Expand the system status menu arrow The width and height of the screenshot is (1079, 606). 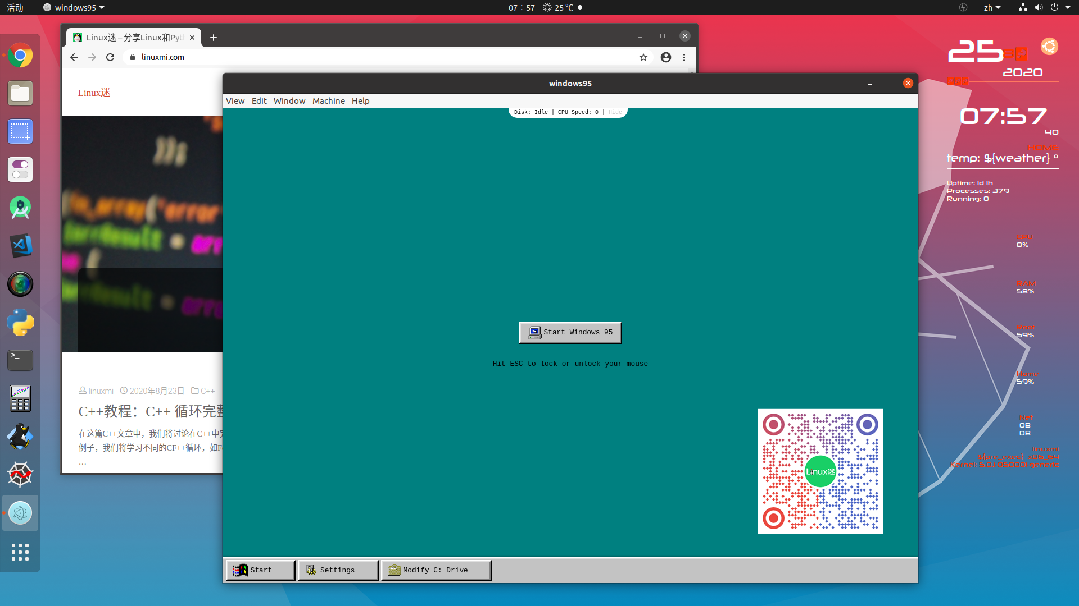point(1068,8)
